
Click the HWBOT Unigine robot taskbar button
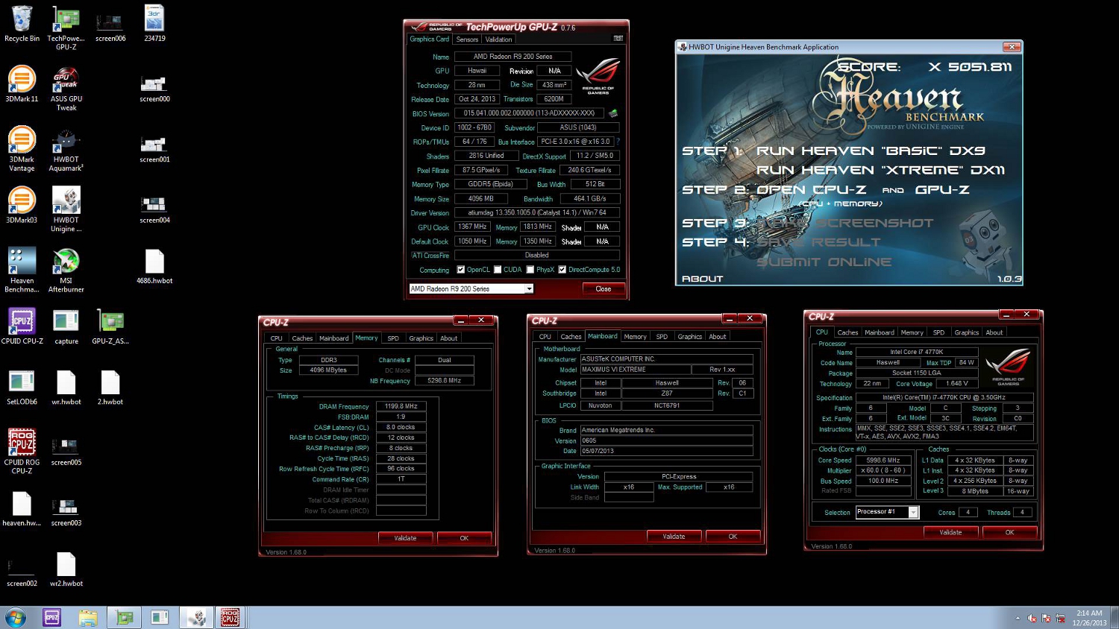(197, 617)
